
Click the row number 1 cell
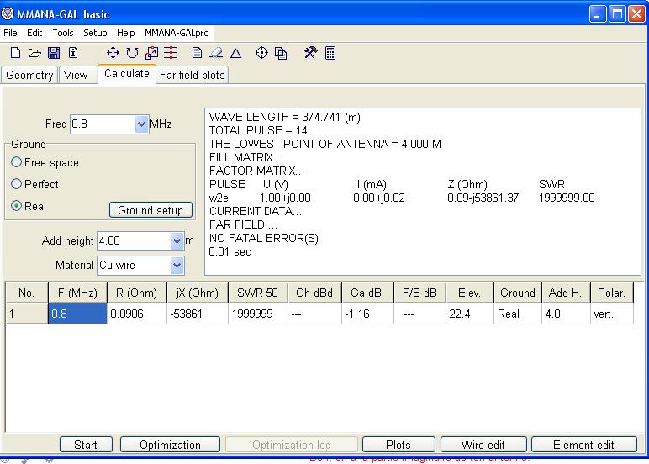click(27, 314)
